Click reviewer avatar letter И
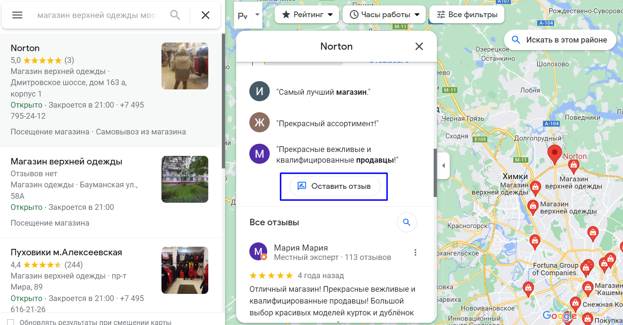 point(259,91)
